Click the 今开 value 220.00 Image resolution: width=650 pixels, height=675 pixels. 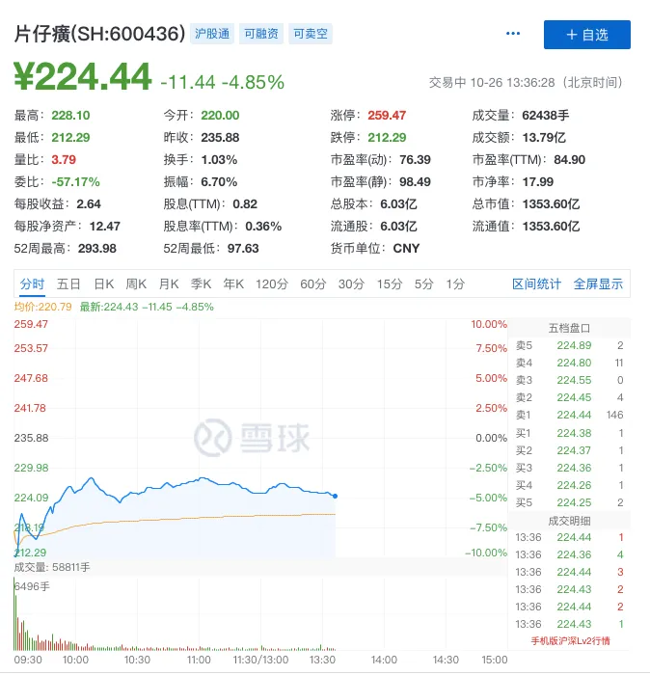[x=220, y=116]
